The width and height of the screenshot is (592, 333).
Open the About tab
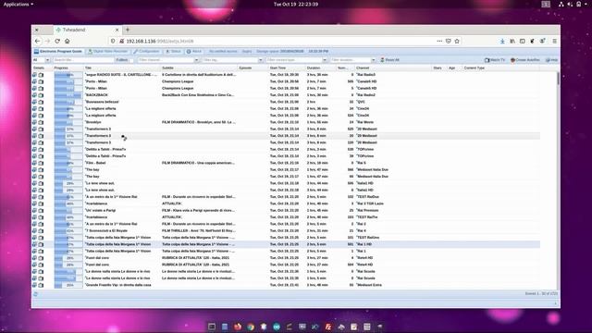click(194, 52)
